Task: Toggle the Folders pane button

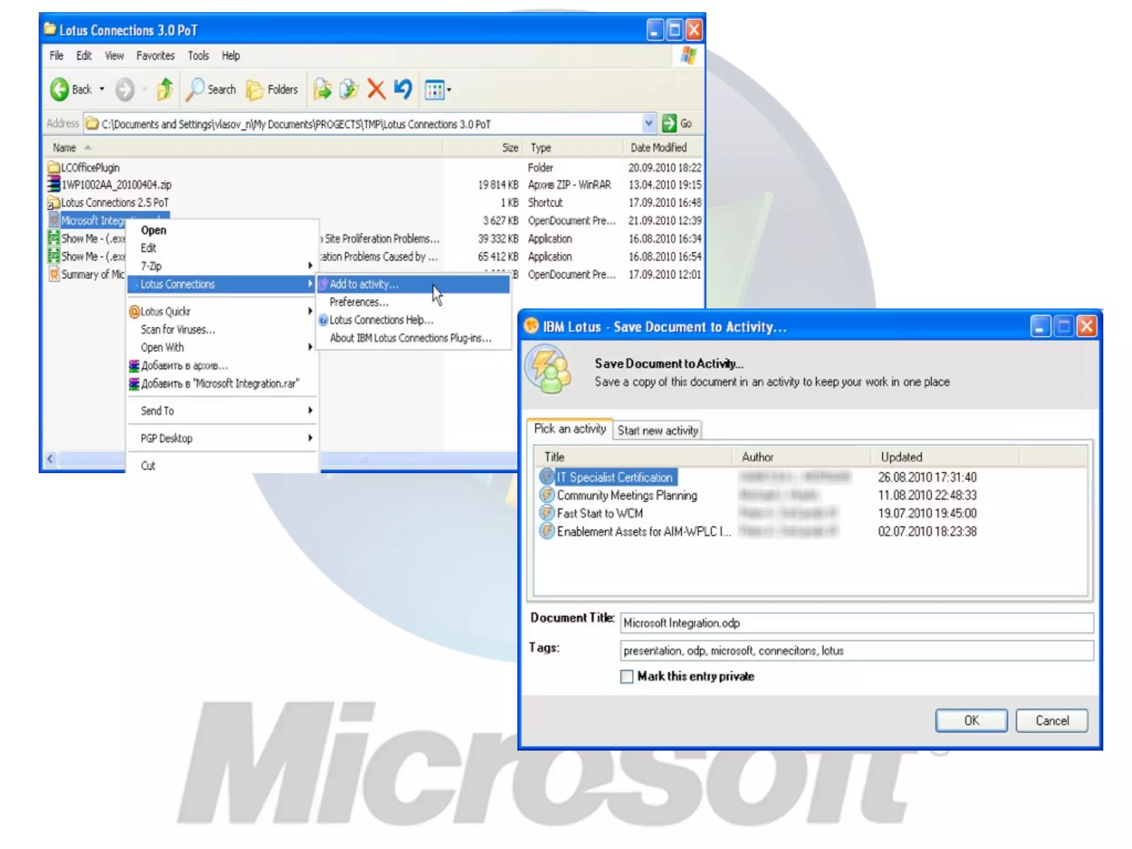Action: [x=272, y=90]
